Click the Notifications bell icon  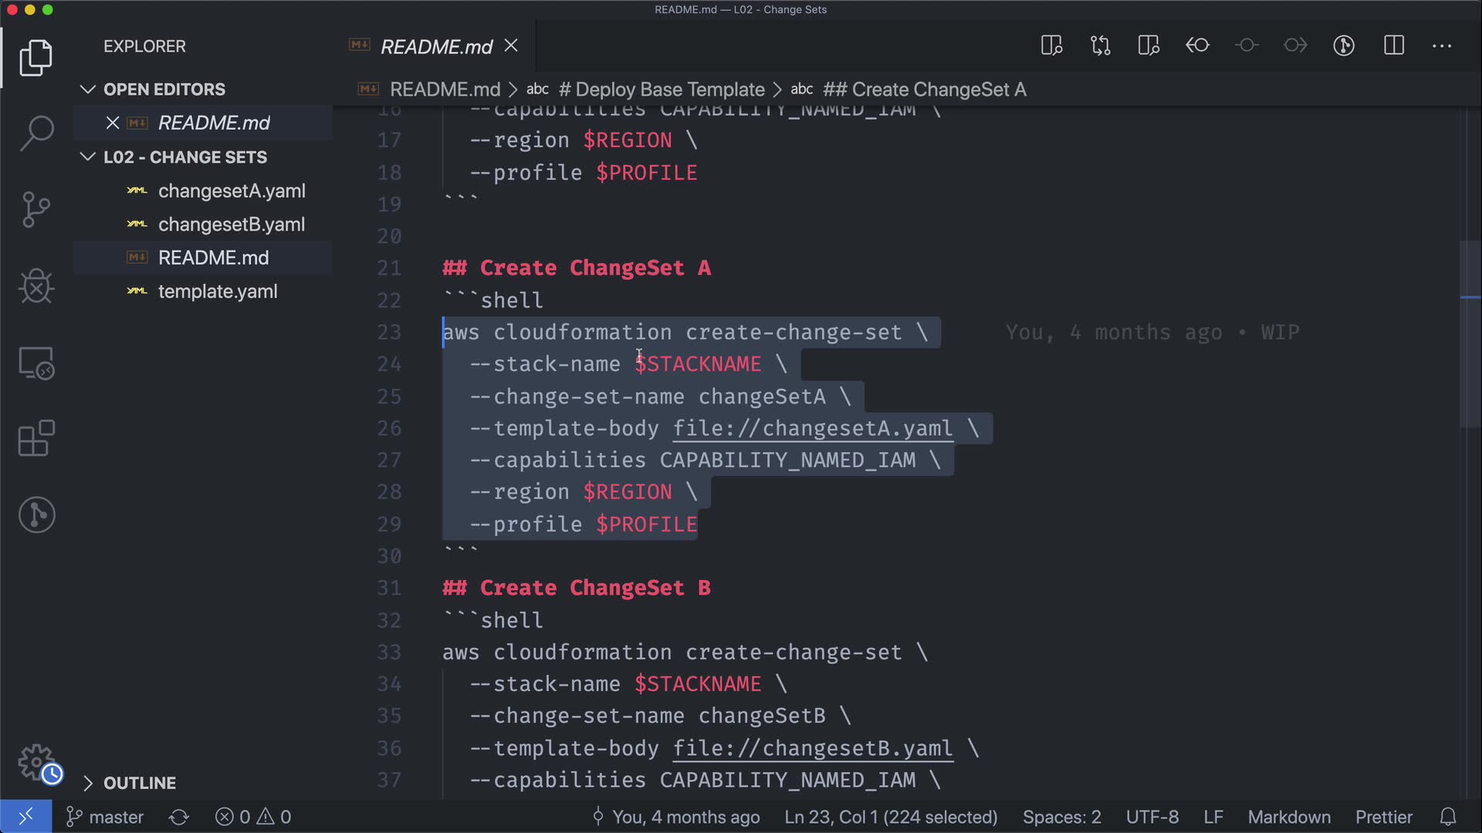[x=1448, y=817]
